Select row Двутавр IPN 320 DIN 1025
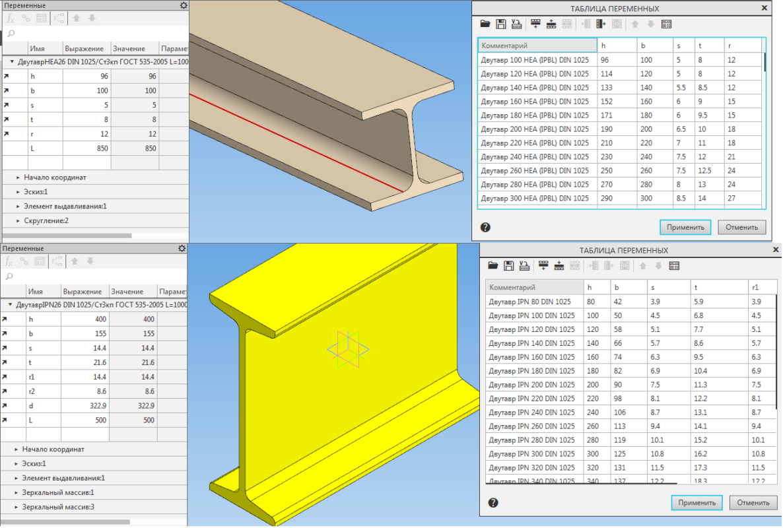This screenshot has height=528, width=783. click(631, 468)
